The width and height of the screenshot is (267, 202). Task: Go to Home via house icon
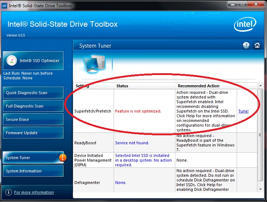click(257, 45)
